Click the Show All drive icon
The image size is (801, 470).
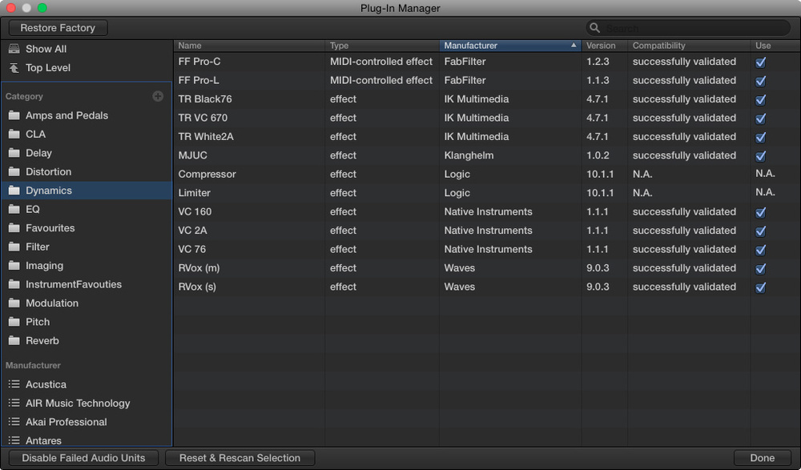click(x=14, y=49)
